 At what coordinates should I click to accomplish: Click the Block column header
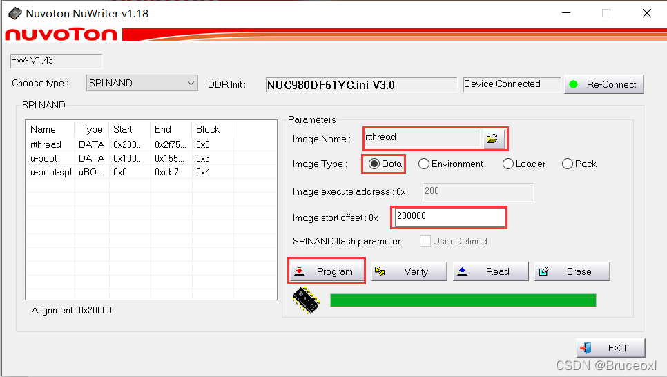[212, 129]
